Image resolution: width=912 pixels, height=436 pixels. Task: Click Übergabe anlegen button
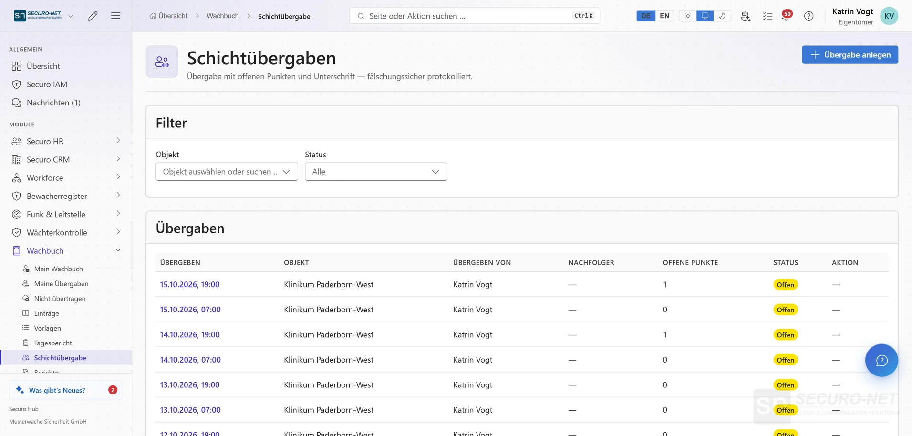tap(850, 54)
